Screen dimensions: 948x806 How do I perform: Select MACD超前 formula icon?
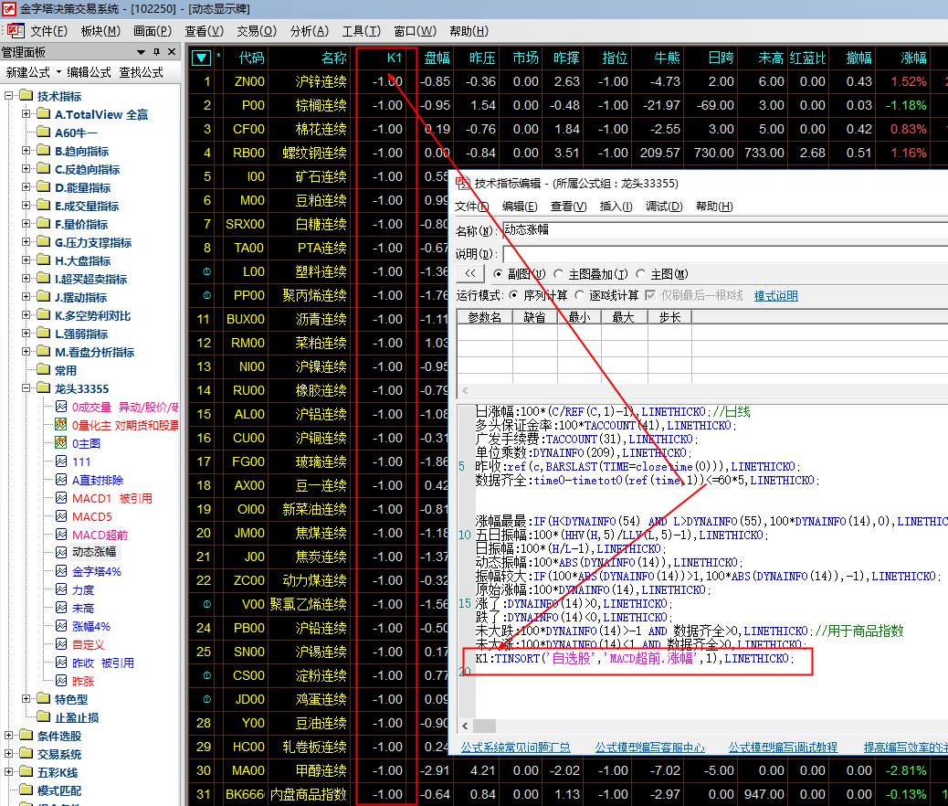61,535
